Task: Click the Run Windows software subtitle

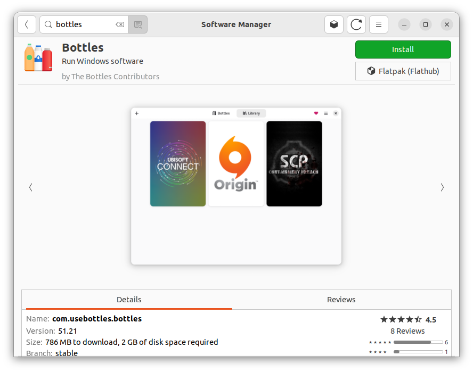Action: [103, 61]
